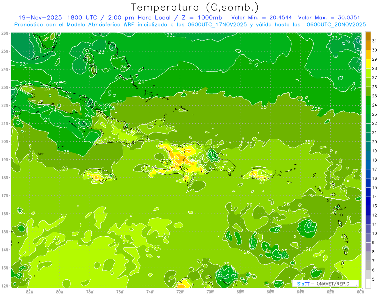The width and height of the screenshot is (383, 296).
Task: Select the green legend band between 23 and 24
Action: pyautogui.click(x=368, y=110)
